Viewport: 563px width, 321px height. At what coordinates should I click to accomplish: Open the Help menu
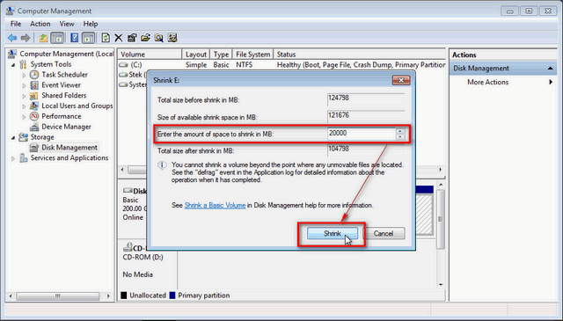click(91, 24)
